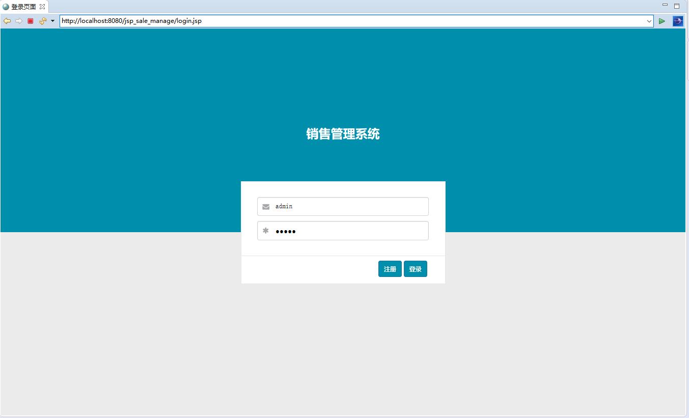This screenshot has width=689, height=418.
Task: Click the asterisk icon in the password field
Action: click(x=265, y=231)
